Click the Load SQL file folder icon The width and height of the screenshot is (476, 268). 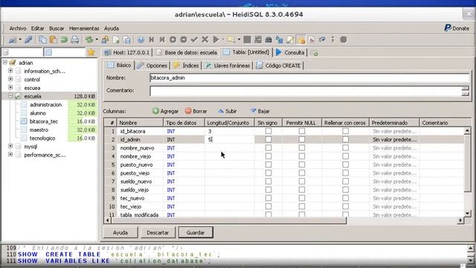pyautogui.click(x=231, y=39)
